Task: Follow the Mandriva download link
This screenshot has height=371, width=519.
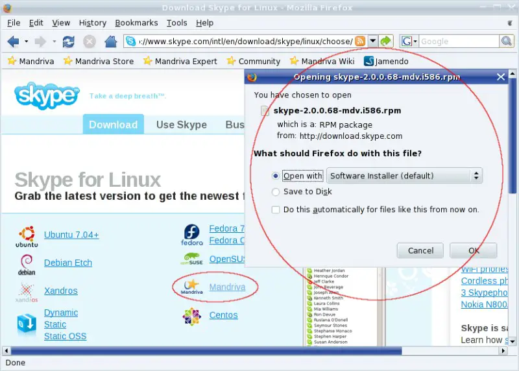Action: tap(228, 287)
